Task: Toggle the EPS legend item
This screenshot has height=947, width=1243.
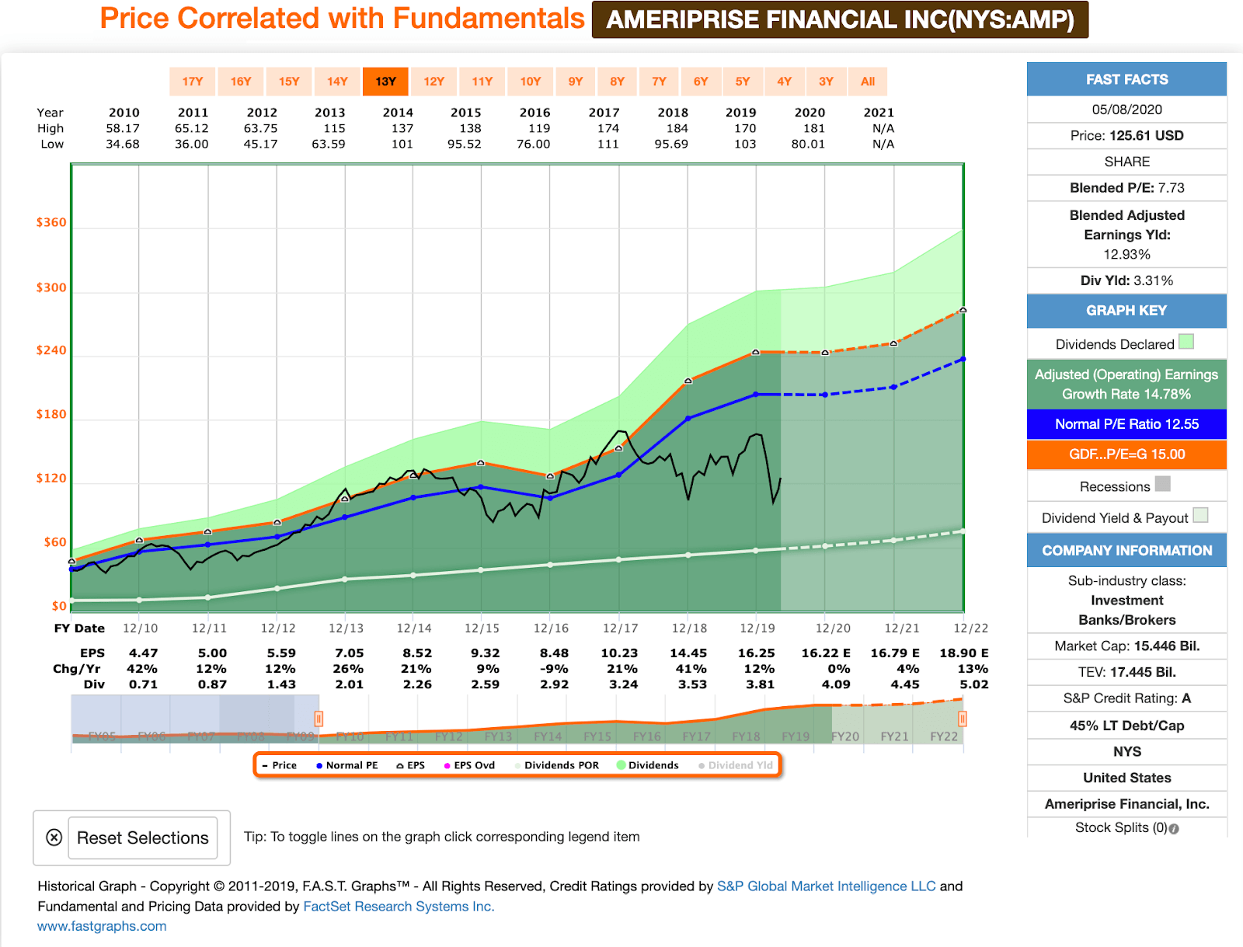Action: click(x=410, y=765)
